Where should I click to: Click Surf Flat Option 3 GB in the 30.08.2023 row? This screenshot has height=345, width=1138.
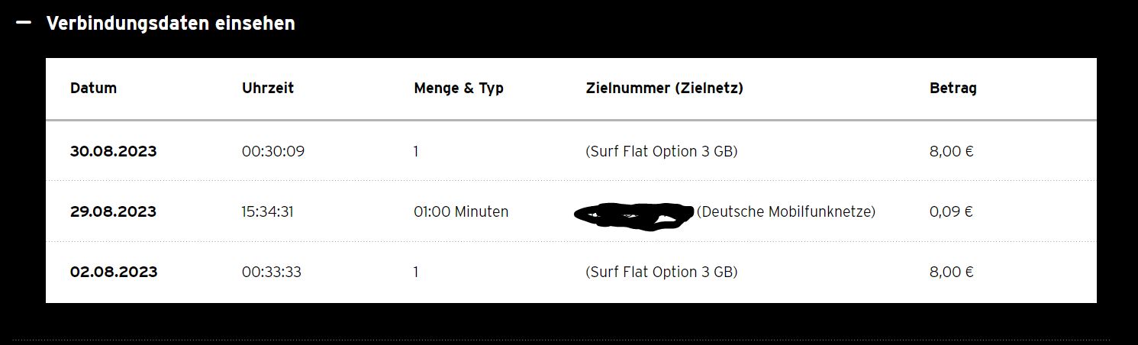point(661,151)
